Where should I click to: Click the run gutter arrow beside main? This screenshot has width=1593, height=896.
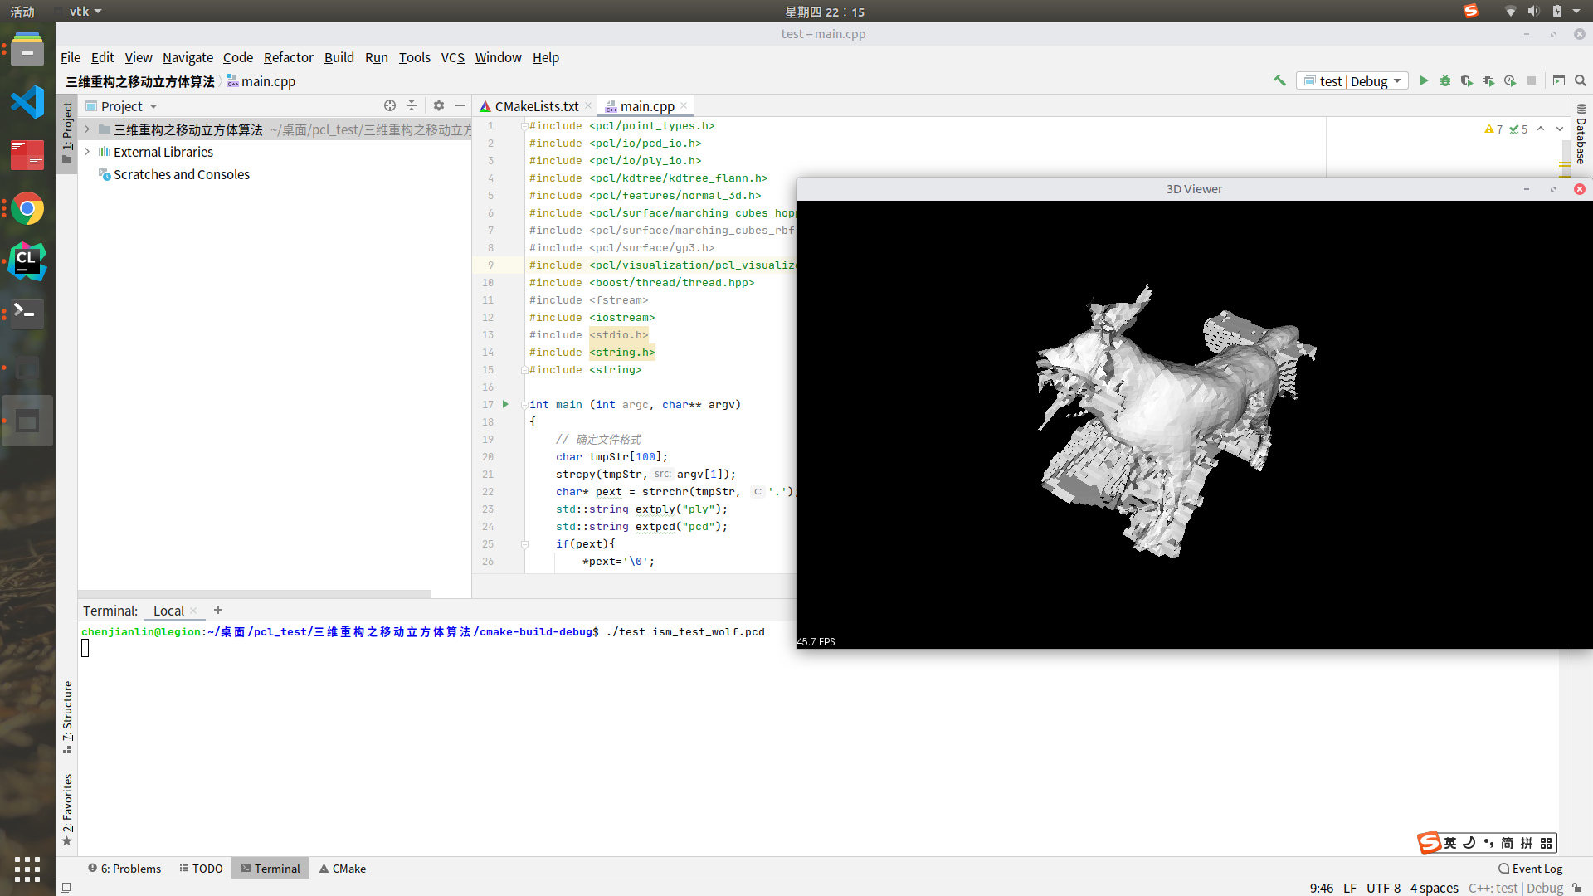[505, 404]
